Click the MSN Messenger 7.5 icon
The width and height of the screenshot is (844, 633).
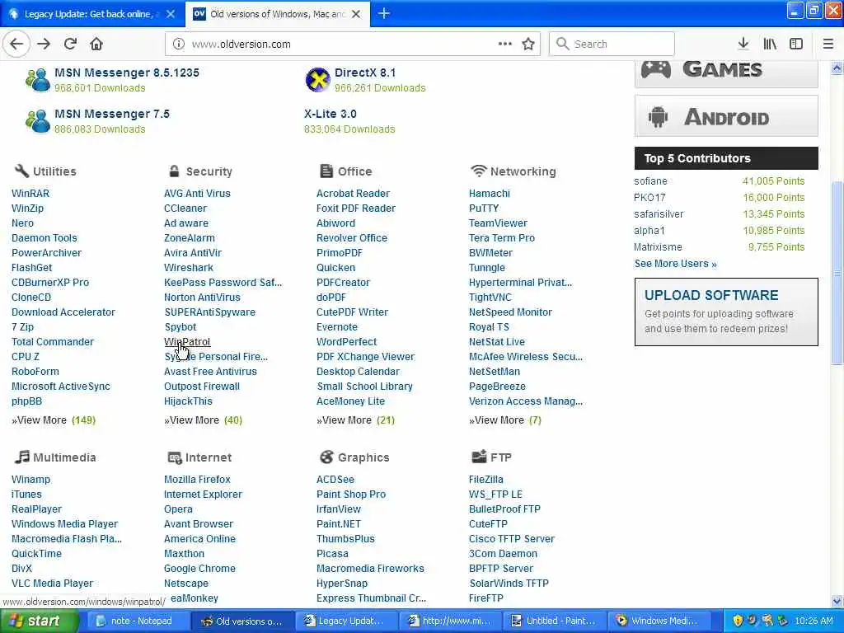pyautogui.click(x=38, y=121)
